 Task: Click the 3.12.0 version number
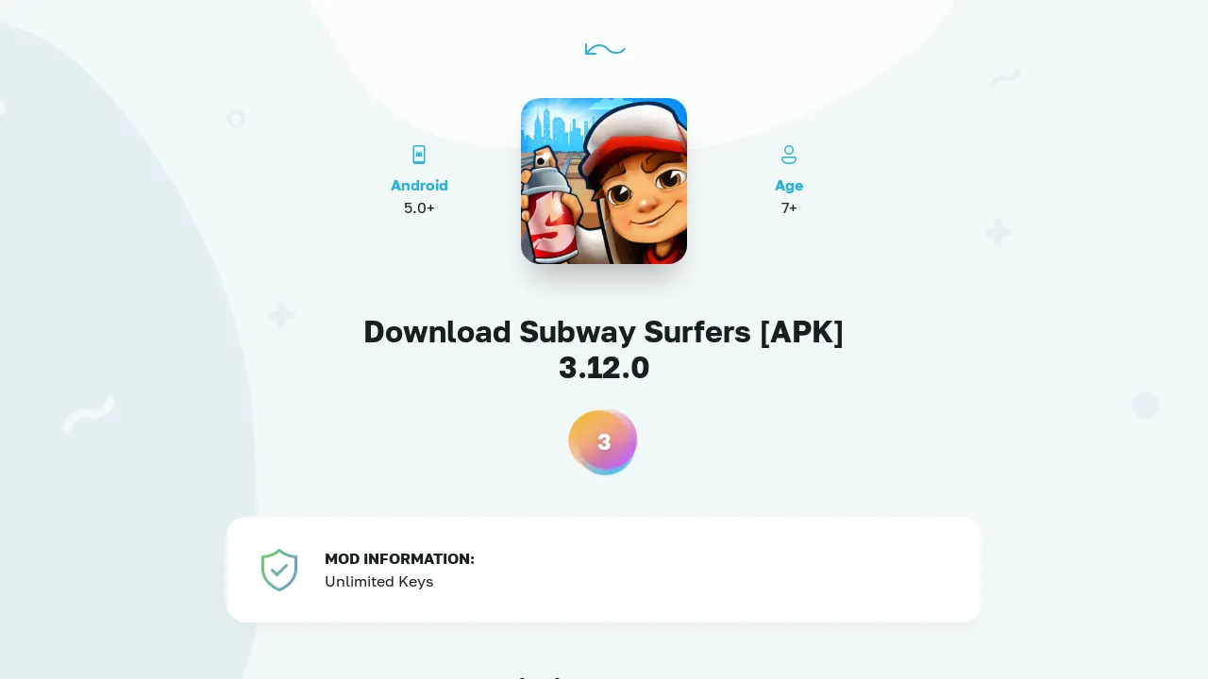604,368
